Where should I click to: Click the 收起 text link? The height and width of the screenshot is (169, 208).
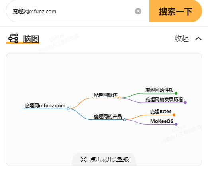182,38
